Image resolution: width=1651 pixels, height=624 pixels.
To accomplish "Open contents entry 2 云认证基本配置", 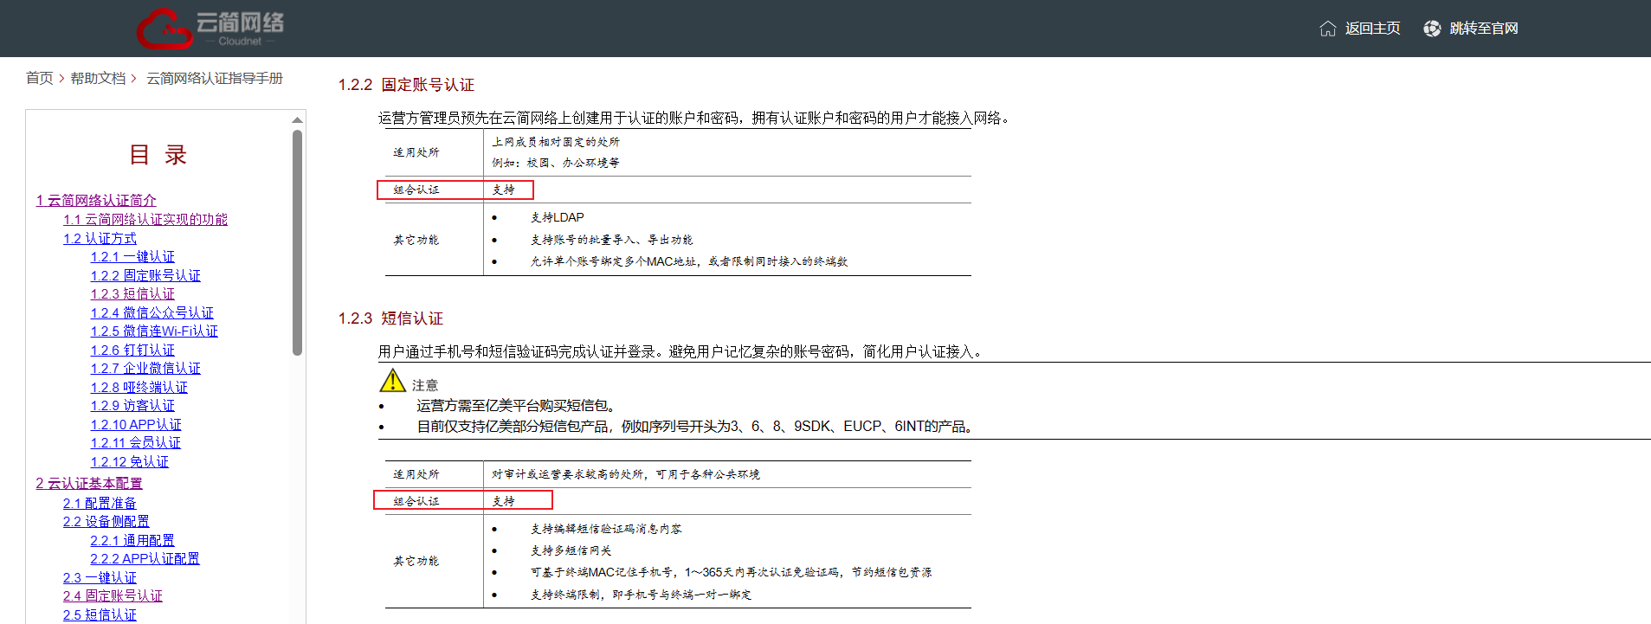I will tap(89, 483).
